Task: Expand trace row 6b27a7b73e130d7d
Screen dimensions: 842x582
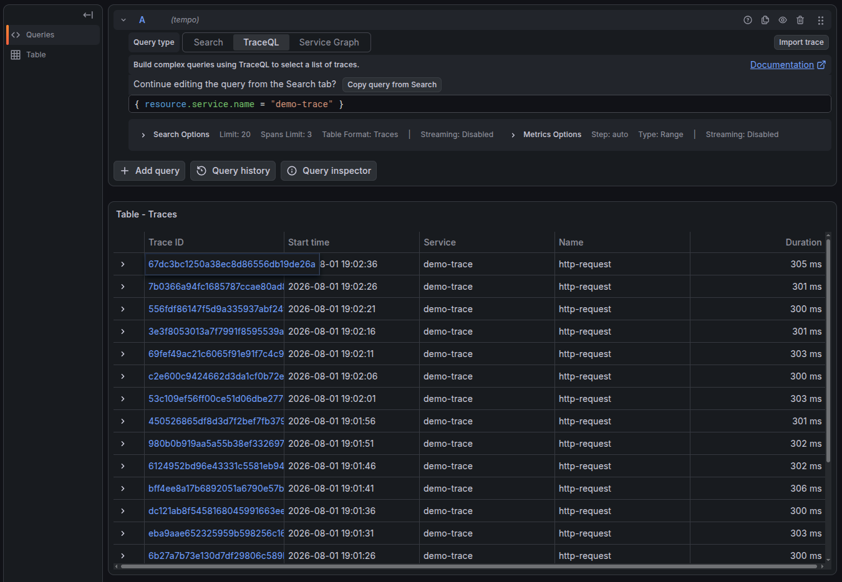Action: click(123, 556)
